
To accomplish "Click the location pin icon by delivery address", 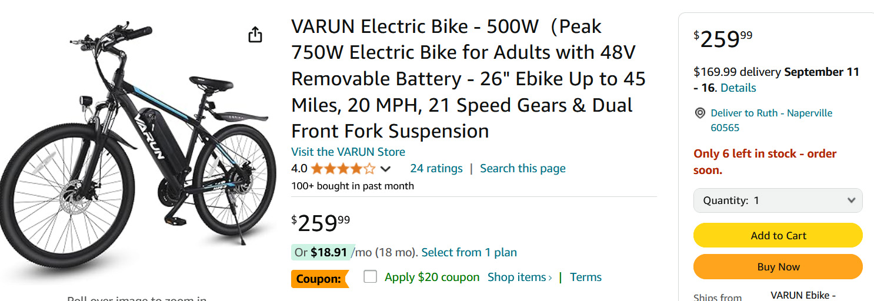I will [x=700, y=113].
